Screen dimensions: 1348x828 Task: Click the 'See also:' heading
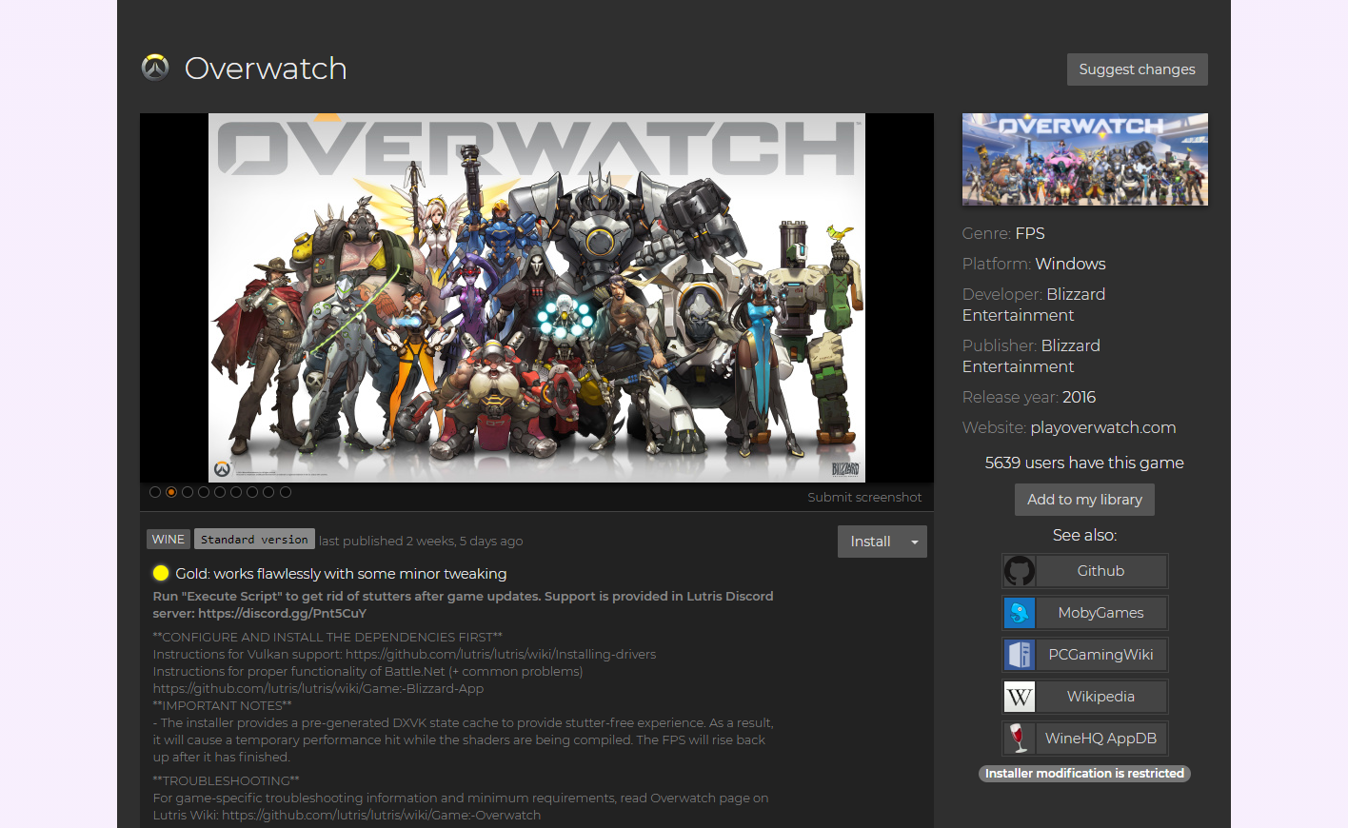click(1084, 535)
